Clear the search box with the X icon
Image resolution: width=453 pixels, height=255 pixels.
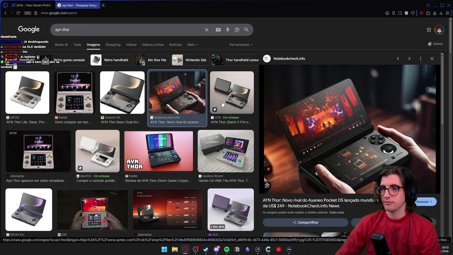tap(207, 30)
